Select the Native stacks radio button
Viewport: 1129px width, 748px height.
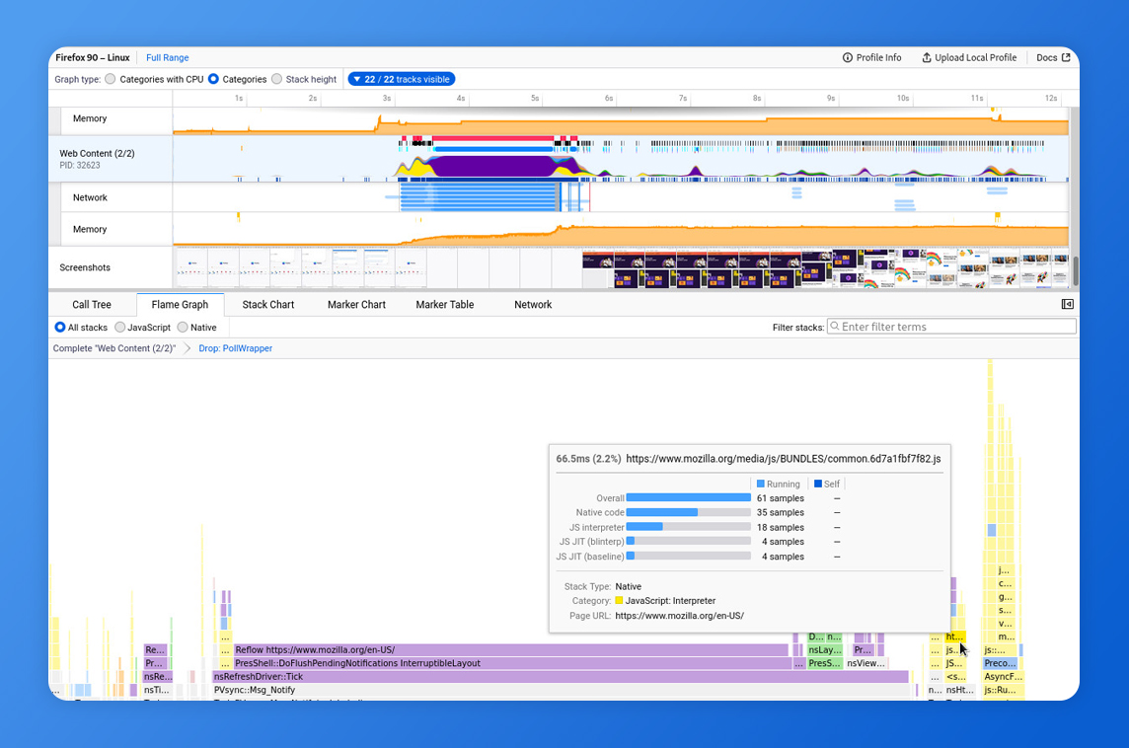(183, 328)
